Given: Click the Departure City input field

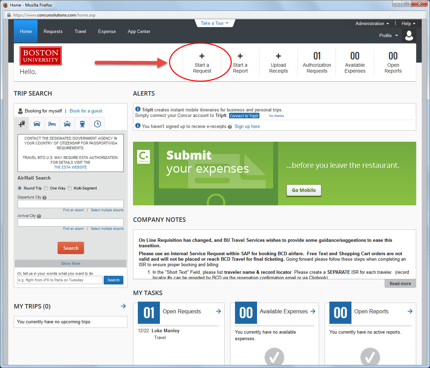Looking at the screenshot, I should pos(71,204).
